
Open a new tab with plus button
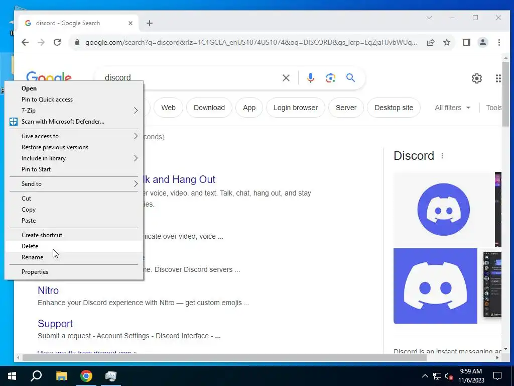(x=150, y=23)
